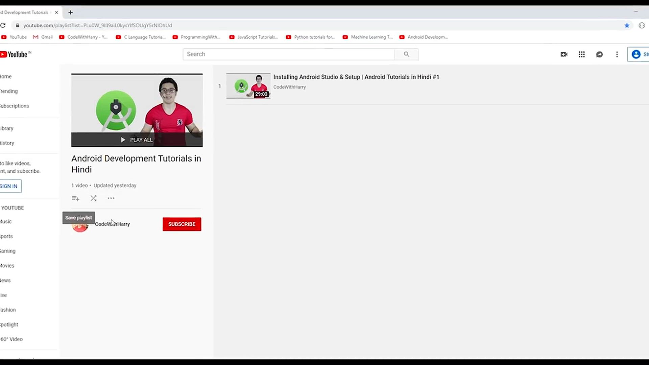The width and height of the screenshot is (649, 365).
Task: Click the Android Development Tutorials playlist title
Action: 136,164
